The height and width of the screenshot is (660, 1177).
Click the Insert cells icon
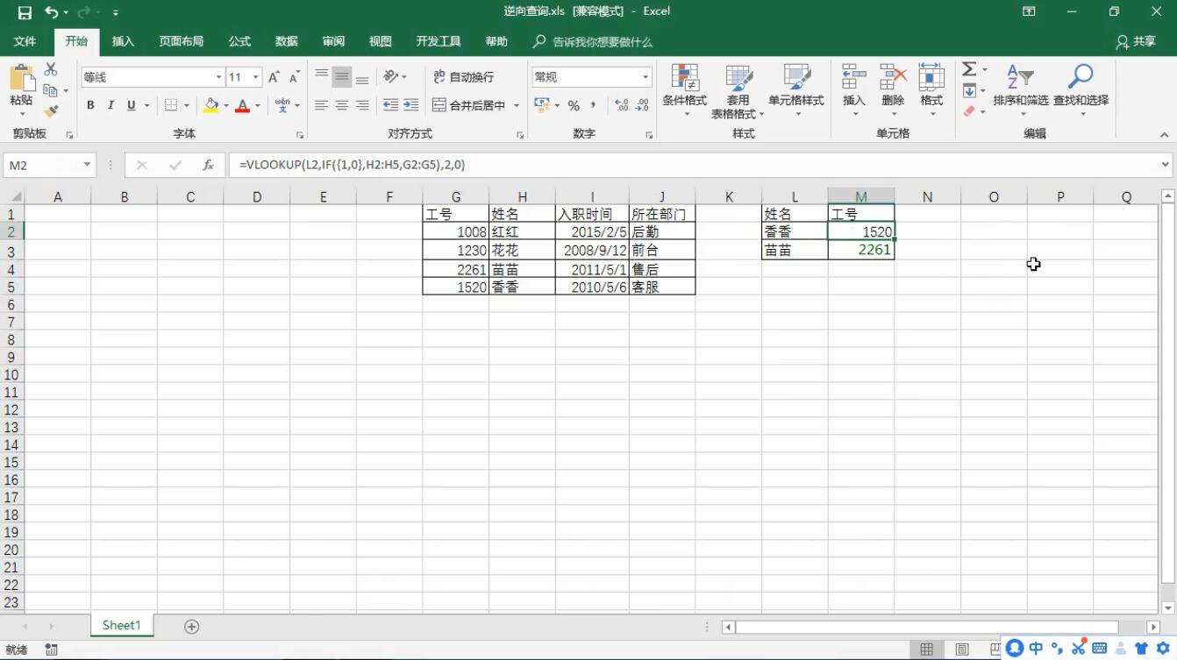coord(853,77)
